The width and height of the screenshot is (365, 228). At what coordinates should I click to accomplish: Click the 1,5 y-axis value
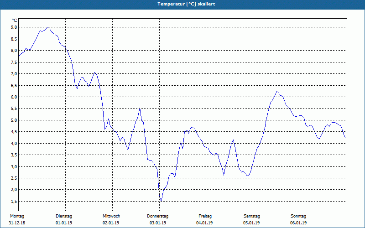14,201
